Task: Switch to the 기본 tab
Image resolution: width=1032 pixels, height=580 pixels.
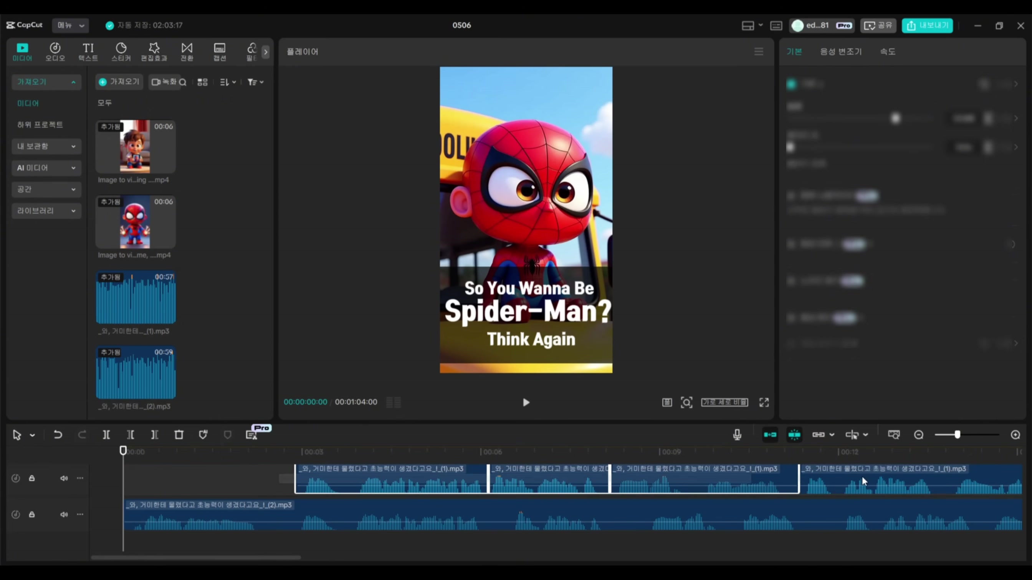Action: pyautogui.click(x=794, y=52)
